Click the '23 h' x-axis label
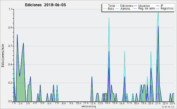 (x=172, y=103)
